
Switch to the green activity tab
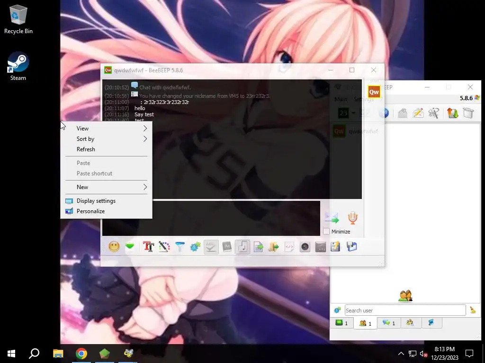click(342, 323)
